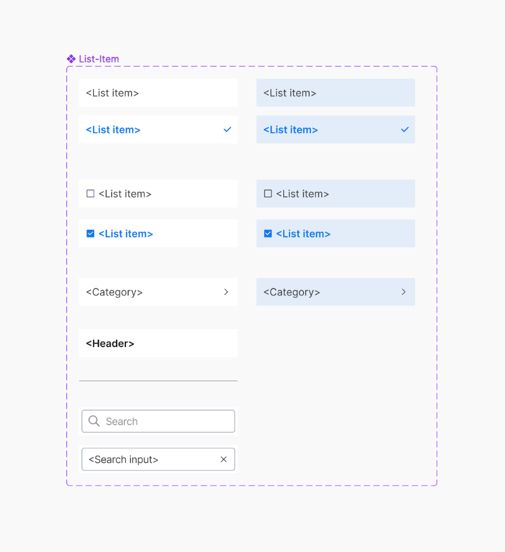Check the unchecked box on white list item
This screenshot has width=505, height=552.
pos(90,194)
